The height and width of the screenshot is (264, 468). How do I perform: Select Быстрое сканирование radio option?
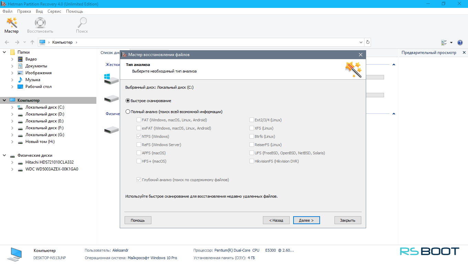coord(128,101)
